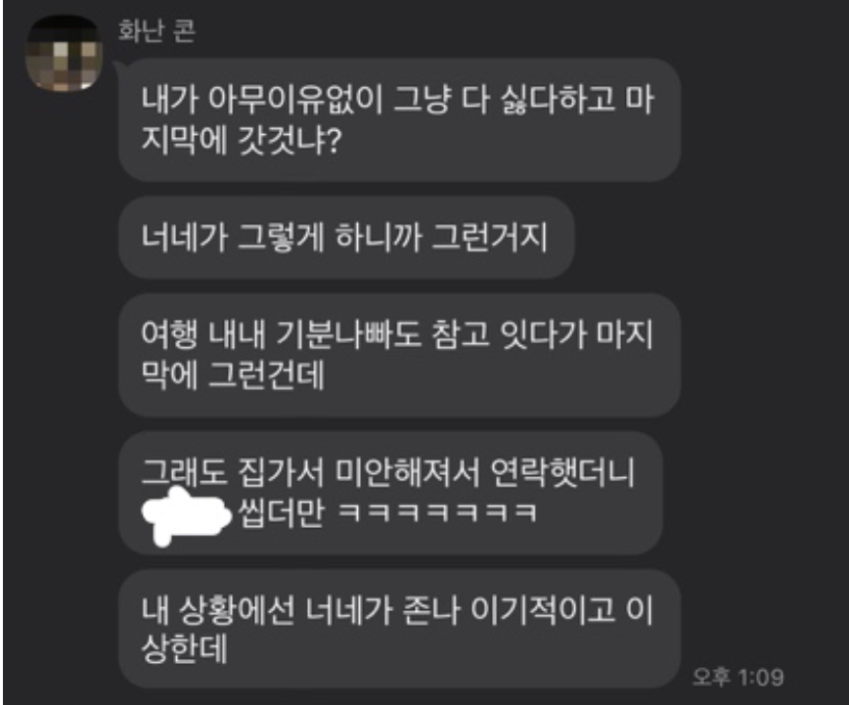Click the word 씹더만 next to the scribble
Viewport: 849px width, 705px height.
point(281,512)
